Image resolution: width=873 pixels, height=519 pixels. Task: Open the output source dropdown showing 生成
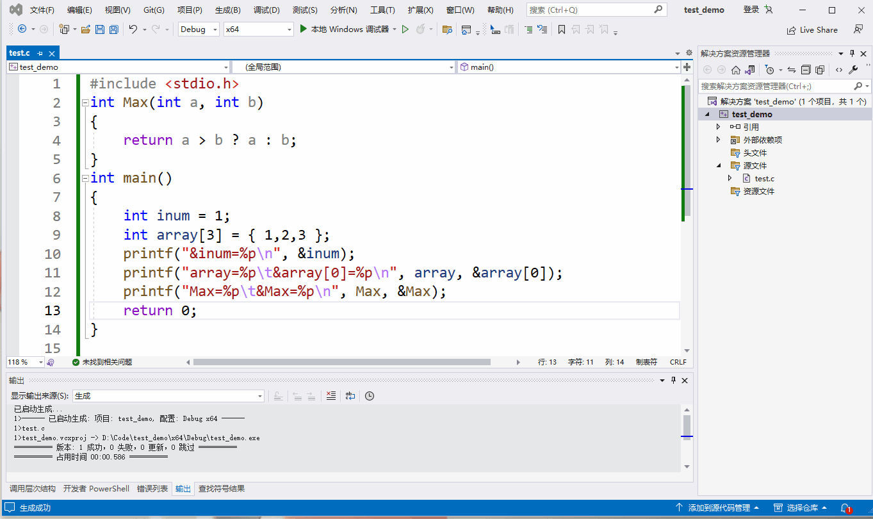coord(168,396)
